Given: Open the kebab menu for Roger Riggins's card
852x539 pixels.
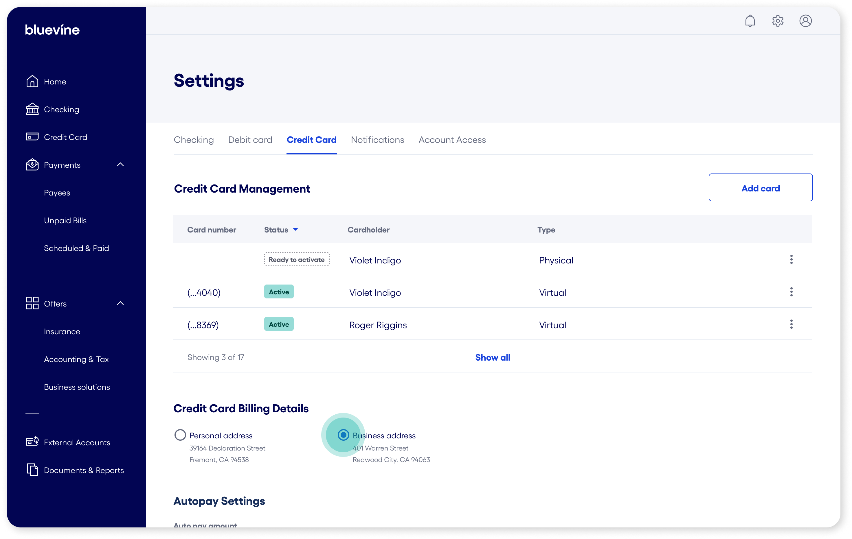Looking at the screenshot, I should [791, 324].
